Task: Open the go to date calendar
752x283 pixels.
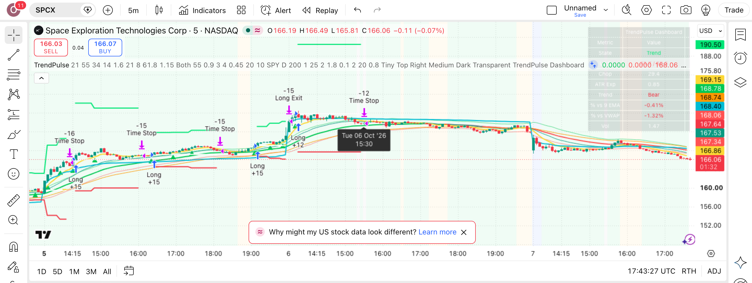Action: (129, 271)
